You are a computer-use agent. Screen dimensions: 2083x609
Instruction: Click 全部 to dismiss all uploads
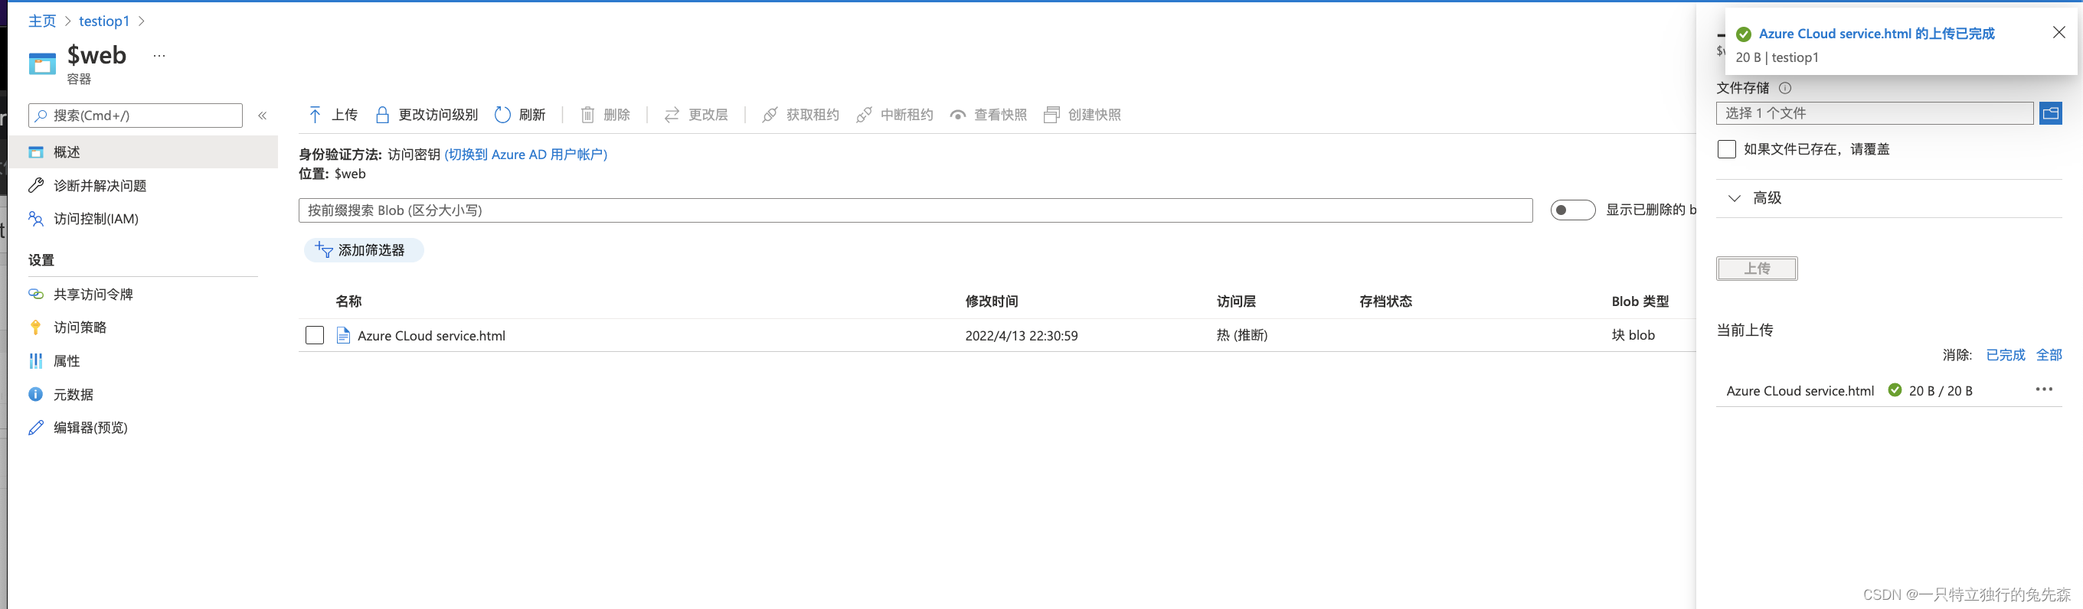tap(2049, 354)
